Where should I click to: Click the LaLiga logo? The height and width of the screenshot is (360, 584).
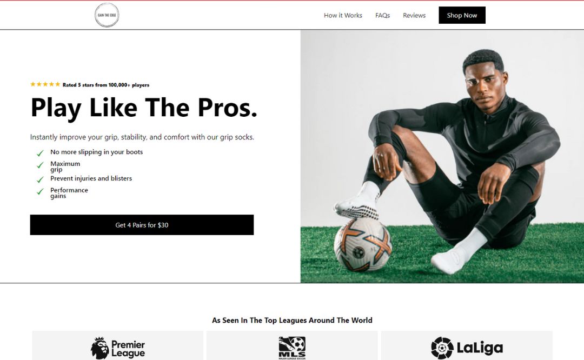467,348
